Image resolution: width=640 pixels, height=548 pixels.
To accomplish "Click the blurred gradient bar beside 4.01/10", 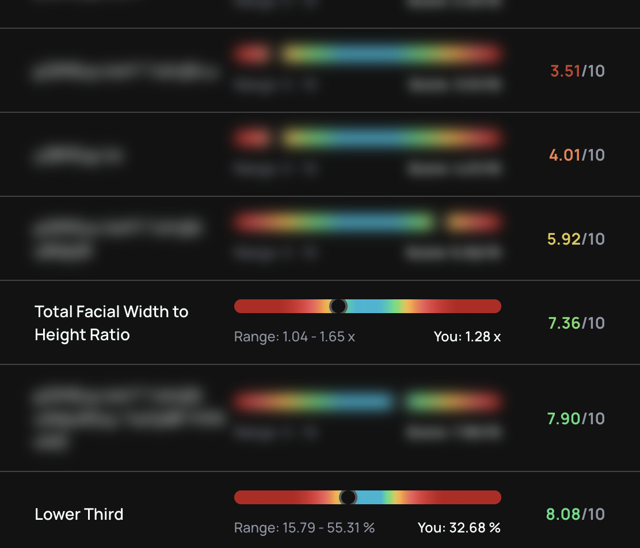I will click(368, 138).
